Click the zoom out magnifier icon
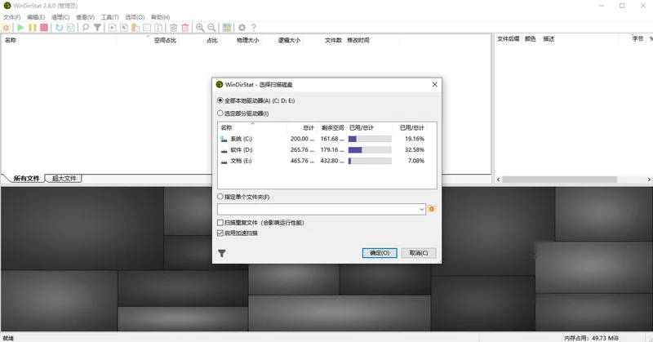653x342 pixels. [x=212, y=28]
